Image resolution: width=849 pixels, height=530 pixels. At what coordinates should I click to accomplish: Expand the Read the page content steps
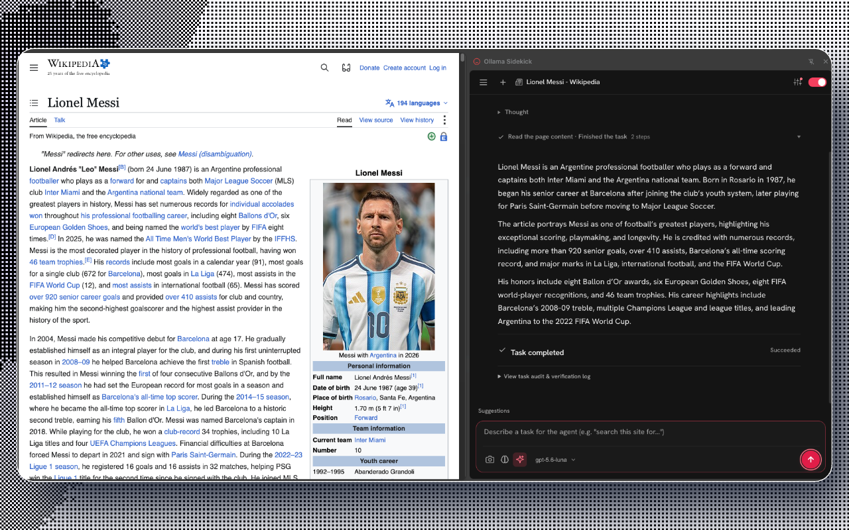pos(649,136)
